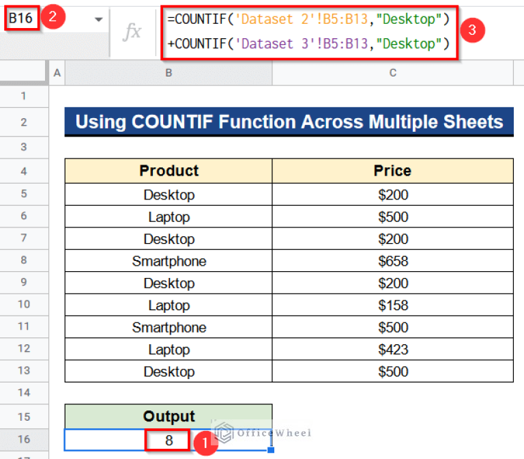Select the $500 cell in row 13
The height and width of the screenshot is (459, 524).
pos(393,371)
